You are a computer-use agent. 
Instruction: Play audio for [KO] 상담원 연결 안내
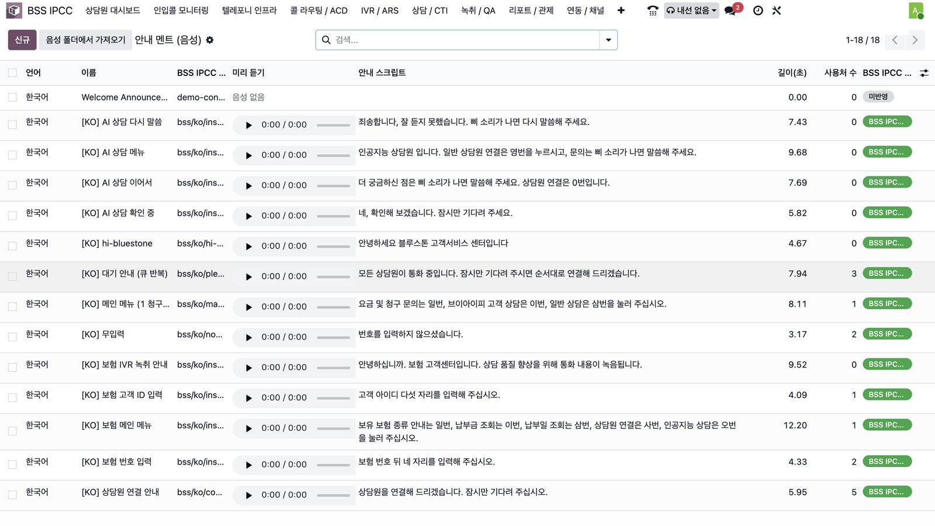[248, 496]
